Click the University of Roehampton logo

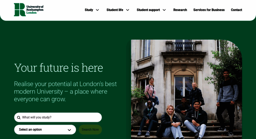tap(29, 10)
